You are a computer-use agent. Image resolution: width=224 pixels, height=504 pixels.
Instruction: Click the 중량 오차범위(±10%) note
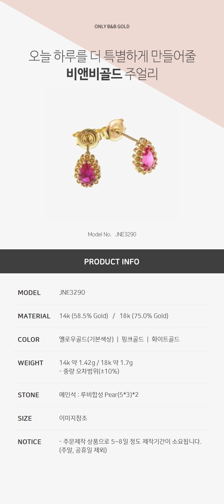coord(89,371)
